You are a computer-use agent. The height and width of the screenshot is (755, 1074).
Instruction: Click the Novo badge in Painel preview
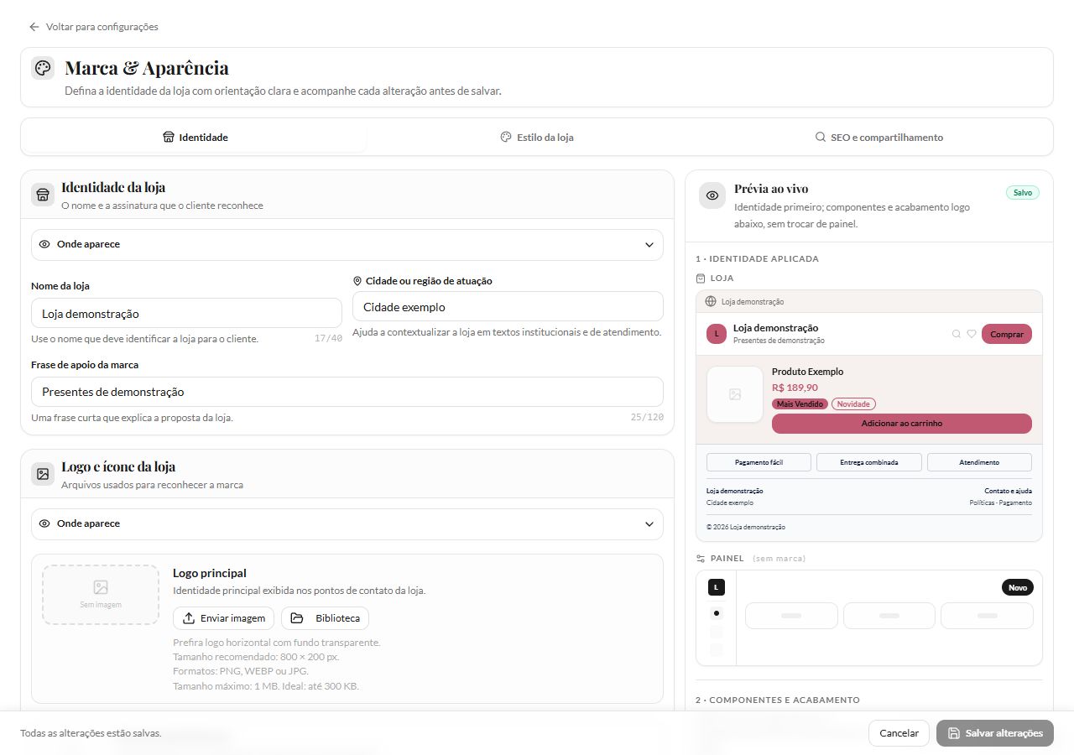(x=1018, y=587)
